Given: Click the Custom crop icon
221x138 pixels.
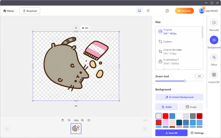Looking at the screenshot, I should (x=160, y=41).
